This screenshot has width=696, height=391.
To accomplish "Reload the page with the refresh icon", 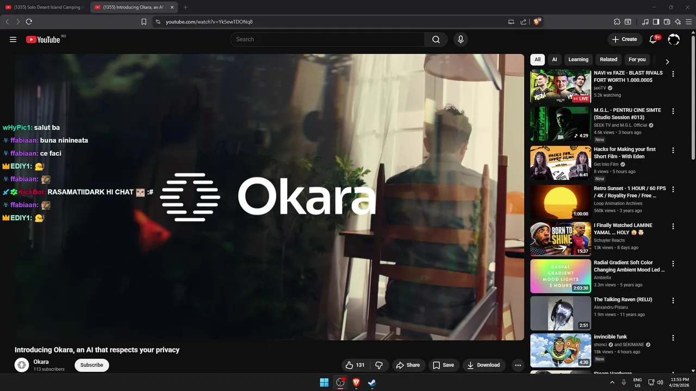I will [x=29, y=22].
